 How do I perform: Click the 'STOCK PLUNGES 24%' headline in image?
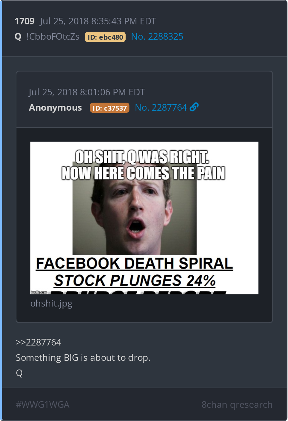click(x=135, y=280)
